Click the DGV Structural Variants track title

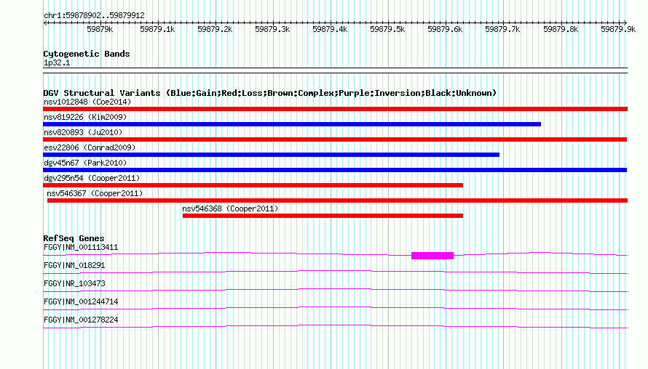tap(270, 93)
